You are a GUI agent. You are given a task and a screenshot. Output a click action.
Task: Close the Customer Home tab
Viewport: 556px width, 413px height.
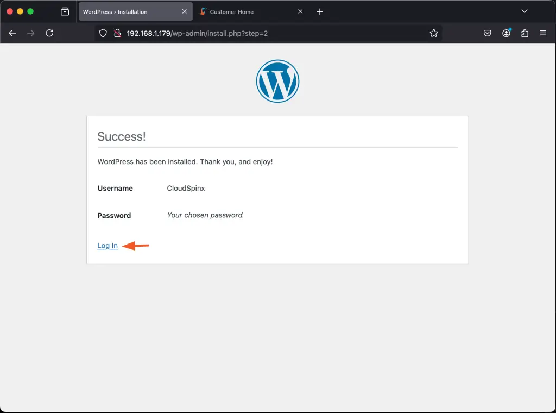tap(300, 11)
